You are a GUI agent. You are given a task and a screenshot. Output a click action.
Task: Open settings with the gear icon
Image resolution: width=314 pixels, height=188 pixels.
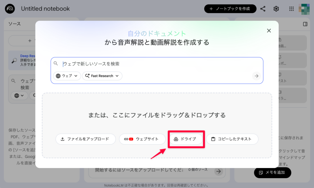[x=276, y=9]
